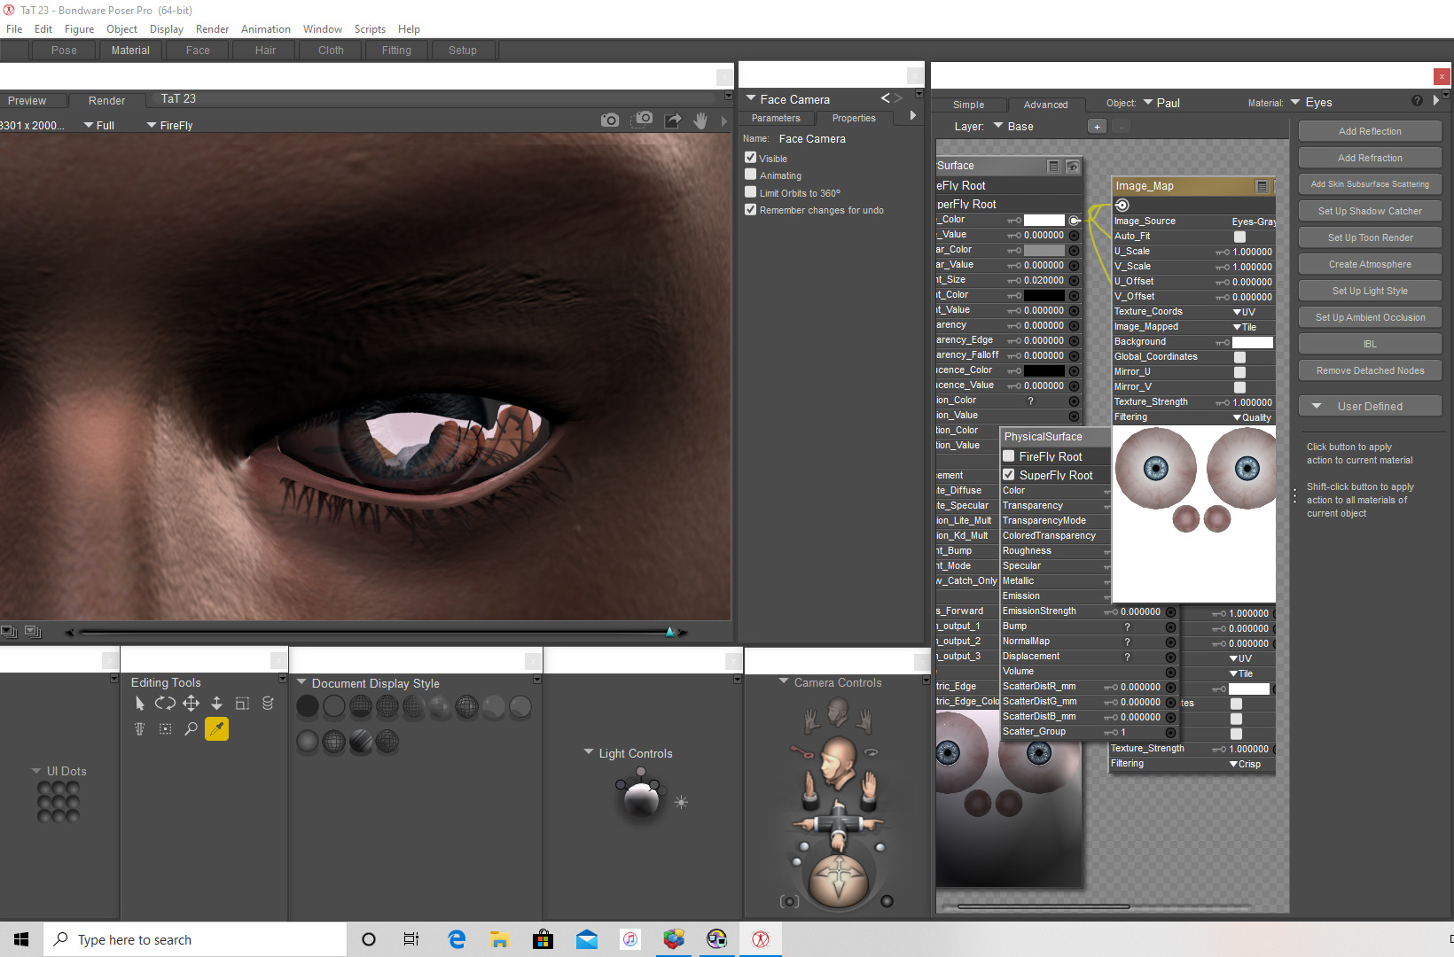
Task: Click the white Background color swatch
Action: coord(1252,342)
